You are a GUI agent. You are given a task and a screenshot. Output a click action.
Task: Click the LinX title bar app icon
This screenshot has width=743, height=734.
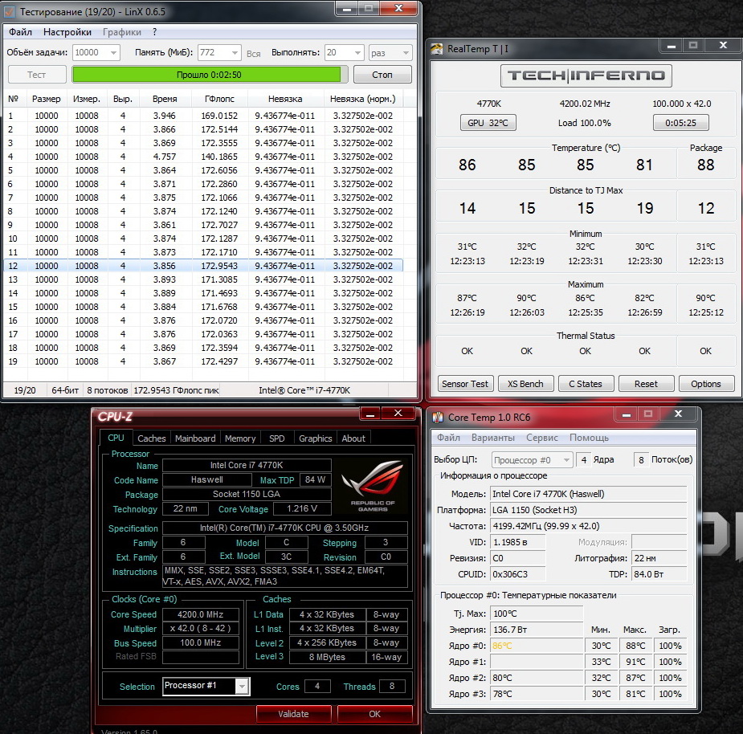point(9,11)
